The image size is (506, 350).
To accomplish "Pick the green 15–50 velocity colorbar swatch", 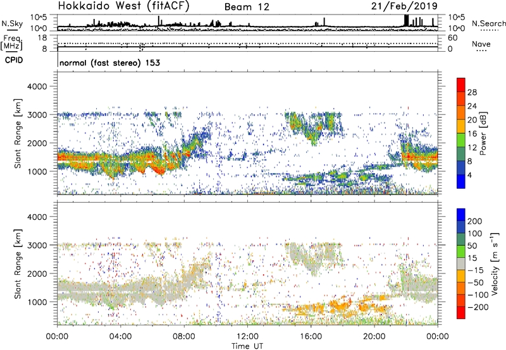I will tap(461, 251).
